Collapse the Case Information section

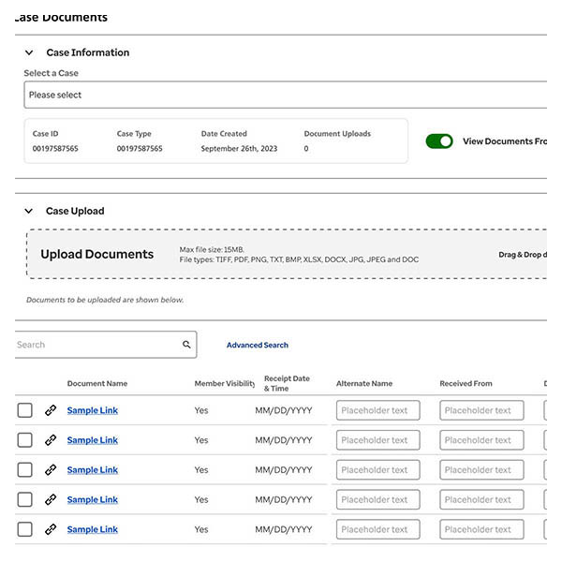click(x=29, y=53)
